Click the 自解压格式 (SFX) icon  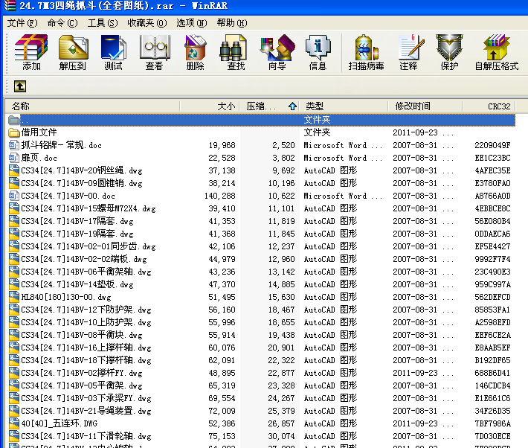pyautogui.click(x=496, y=52)
